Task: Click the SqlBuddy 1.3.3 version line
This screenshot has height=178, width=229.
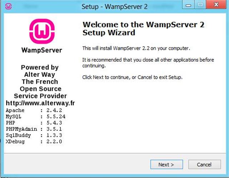Action: tap(34, 135)
